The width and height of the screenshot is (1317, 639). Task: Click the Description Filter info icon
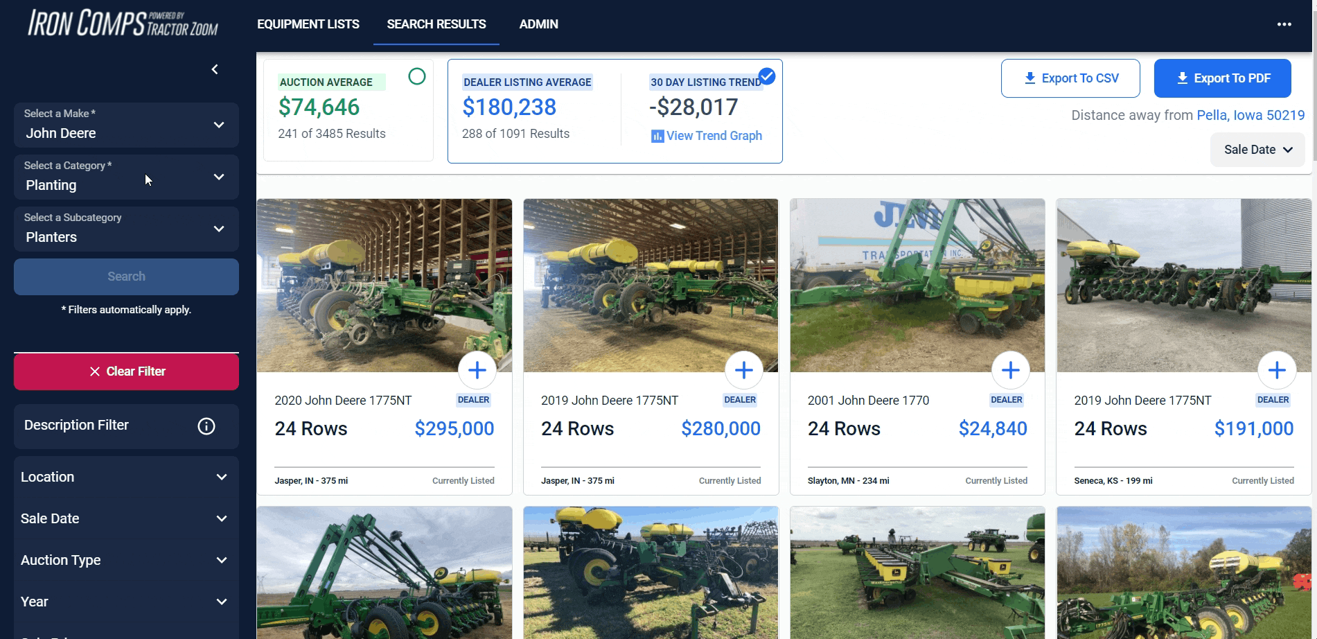[x=206, y=426]
